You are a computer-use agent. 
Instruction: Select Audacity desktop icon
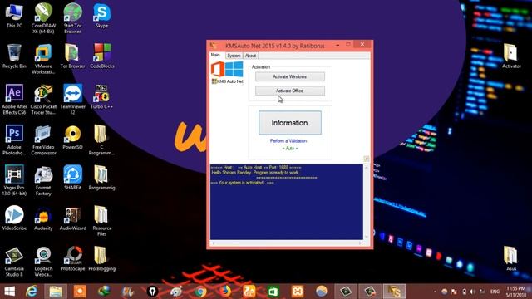[x=43, y=218]
